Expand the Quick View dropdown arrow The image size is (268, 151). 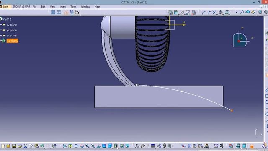tap(112, 148)
